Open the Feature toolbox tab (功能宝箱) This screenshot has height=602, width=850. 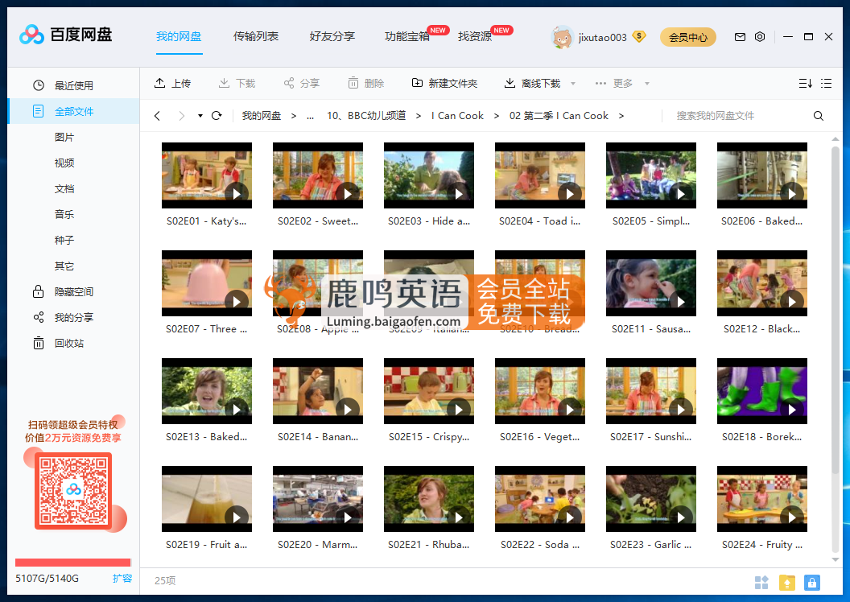[407, 36]
